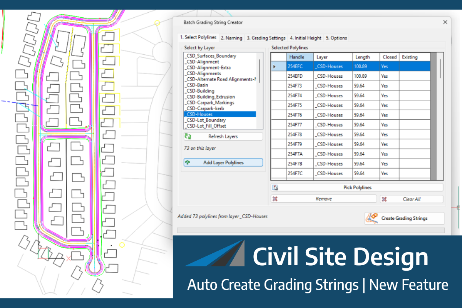The image size is (462, 308).
Task: Open the 3. Grading Settings tab
Action: [266, 38]
